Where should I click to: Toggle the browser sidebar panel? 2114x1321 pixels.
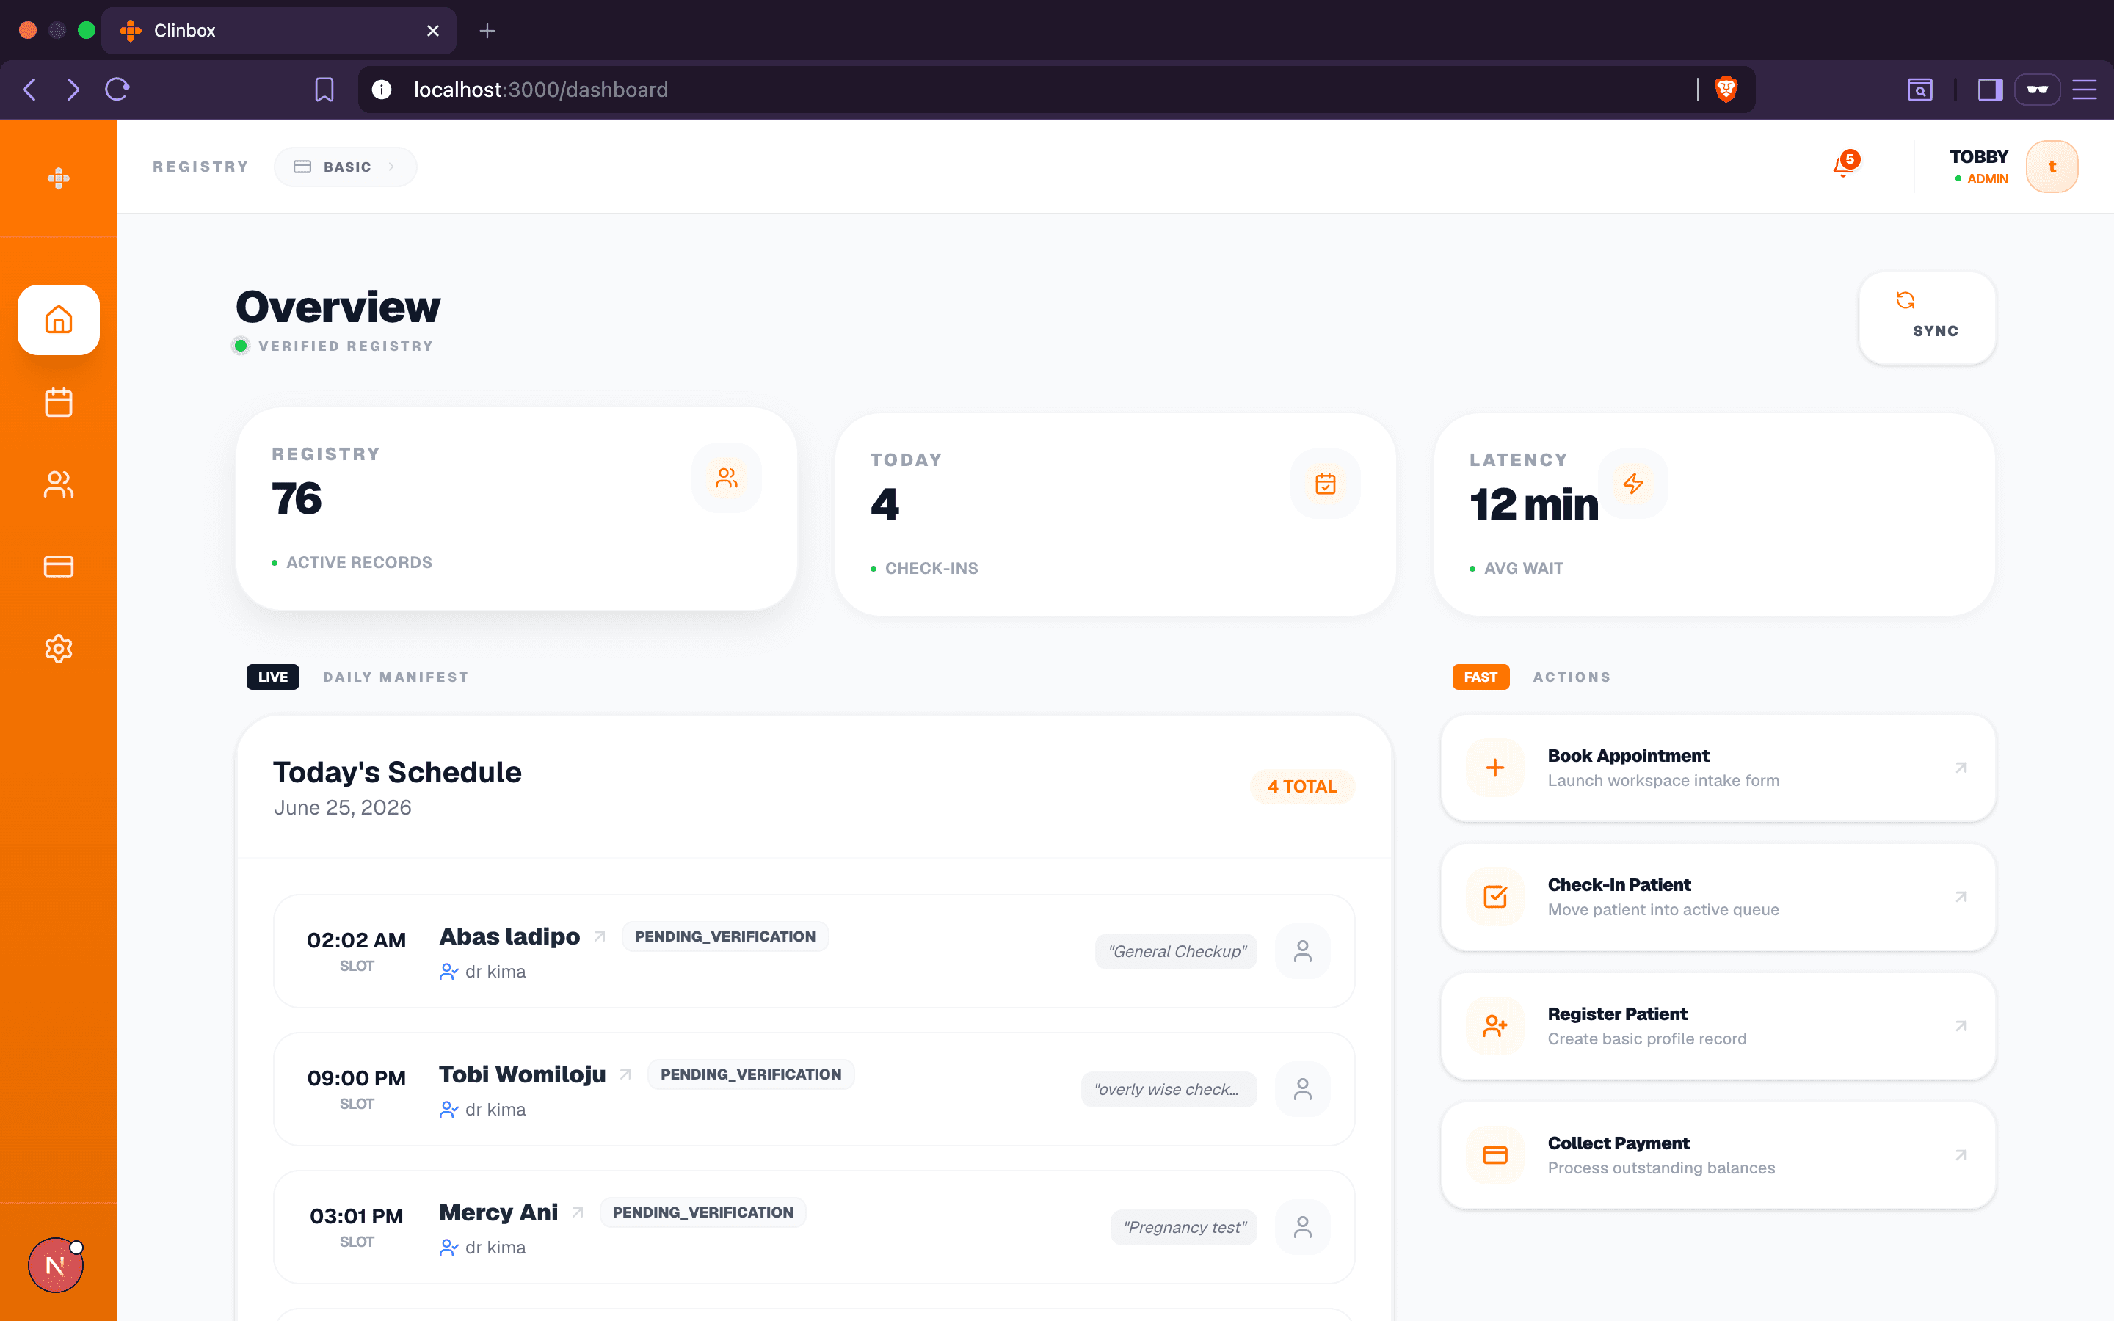[1990, 89]
